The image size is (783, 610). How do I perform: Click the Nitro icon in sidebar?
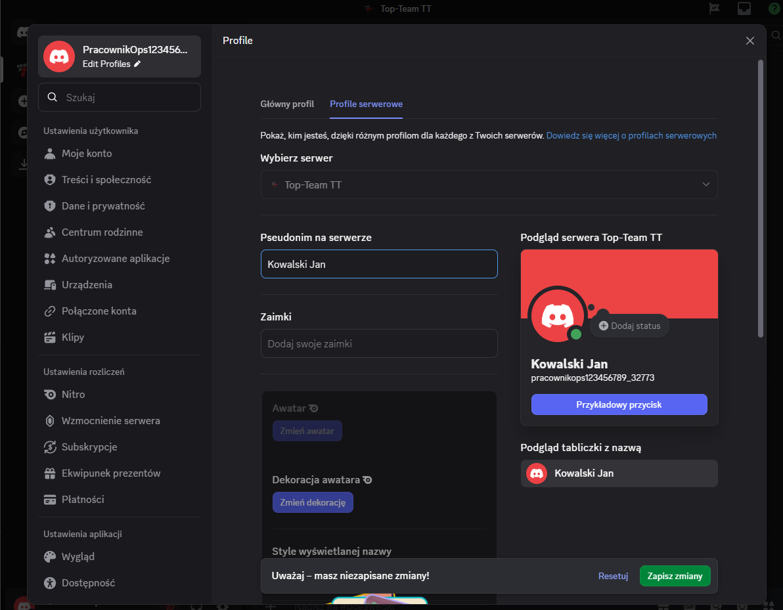pos(50,395)
